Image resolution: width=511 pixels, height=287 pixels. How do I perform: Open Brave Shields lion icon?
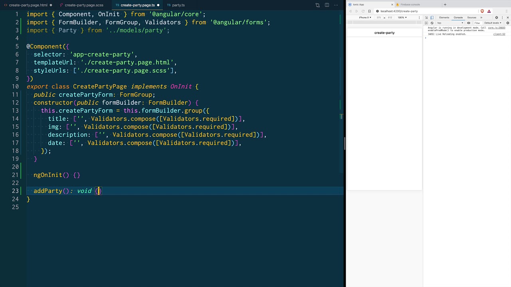pos(482,11)
